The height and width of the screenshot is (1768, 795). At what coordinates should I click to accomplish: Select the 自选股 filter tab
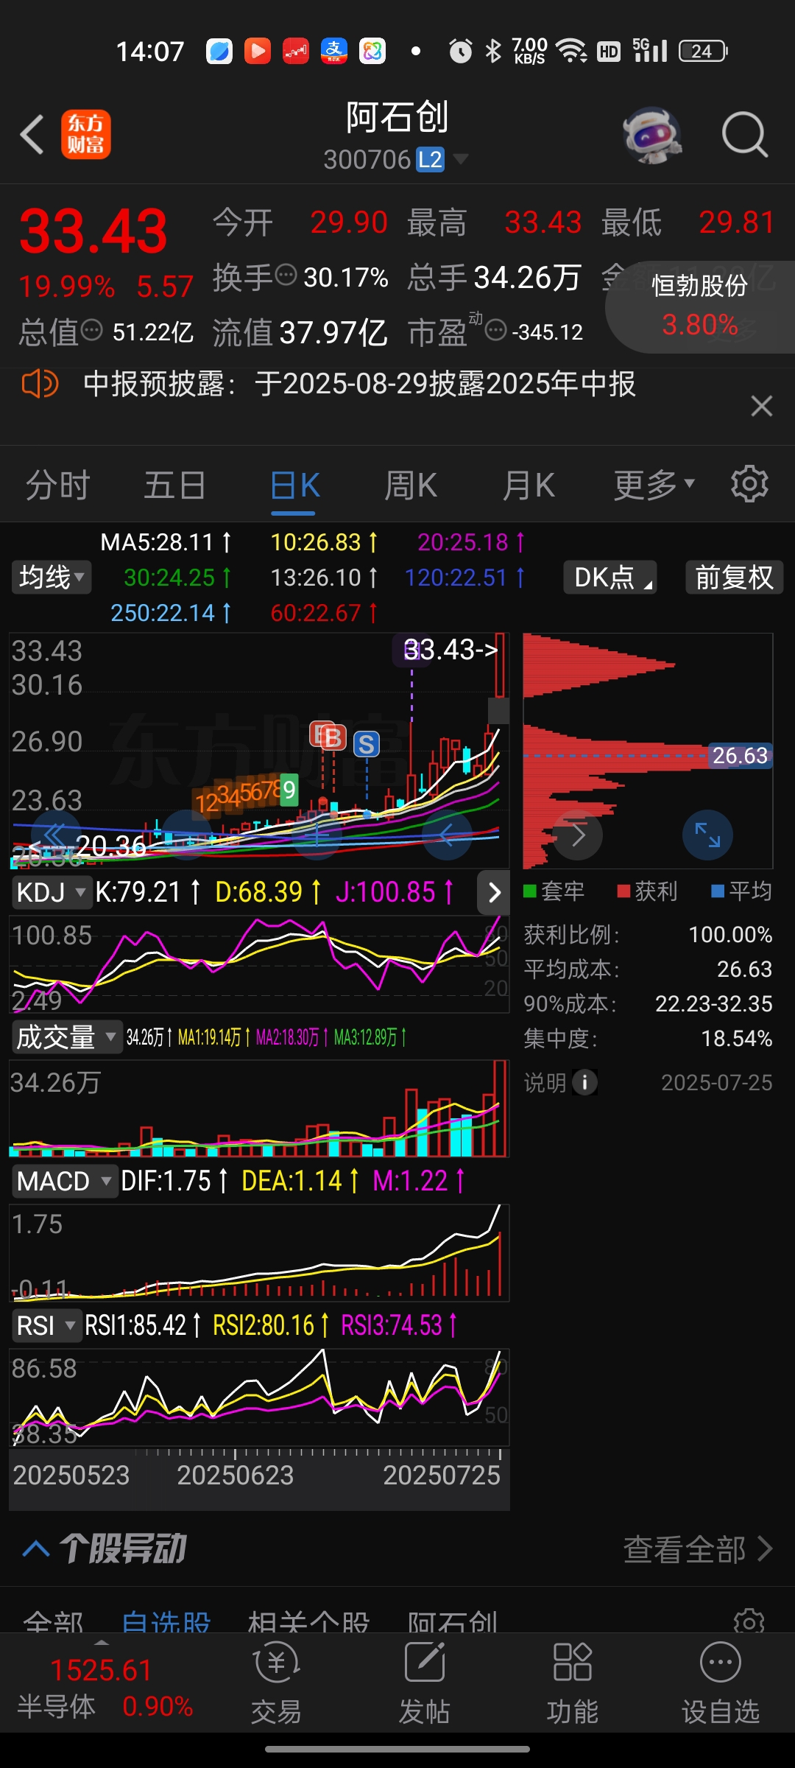pyautogui.click(x=166, y=1623)
